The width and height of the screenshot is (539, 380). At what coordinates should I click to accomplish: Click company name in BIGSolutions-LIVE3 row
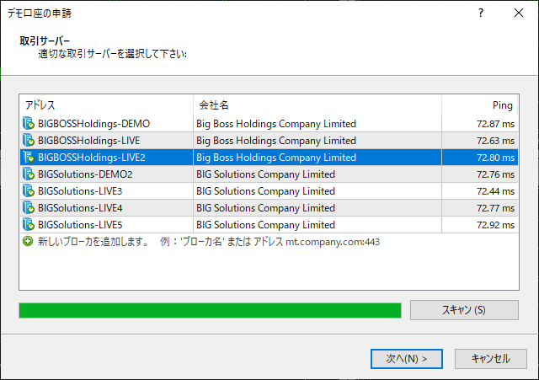click(265, 191)
